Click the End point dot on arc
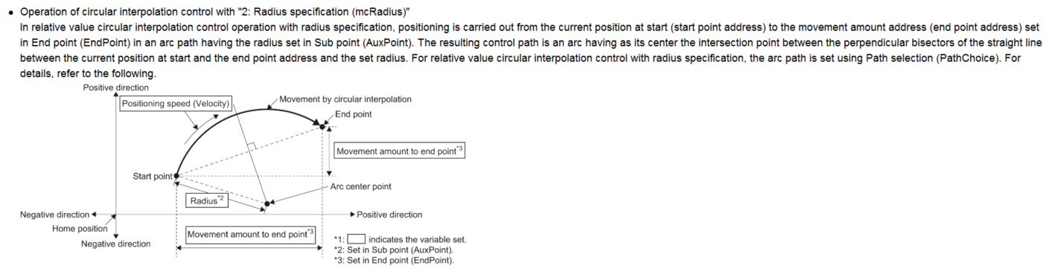The width and height of the screenshot is (1049, 274). point(322,126)
